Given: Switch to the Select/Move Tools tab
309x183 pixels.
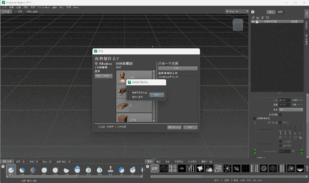Looking at the screenshot, I should (x=63, y=162).
